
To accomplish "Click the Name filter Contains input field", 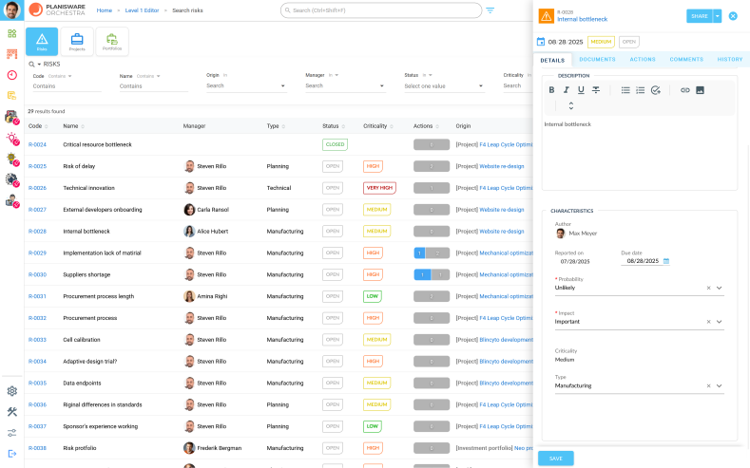I will [x=157, y=86].
